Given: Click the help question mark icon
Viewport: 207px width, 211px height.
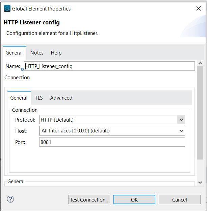Looking at the screenshot, I should (10, 199).
